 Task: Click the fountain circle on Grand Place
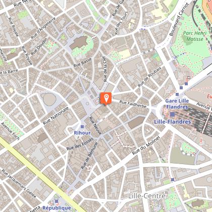[87, 103]
